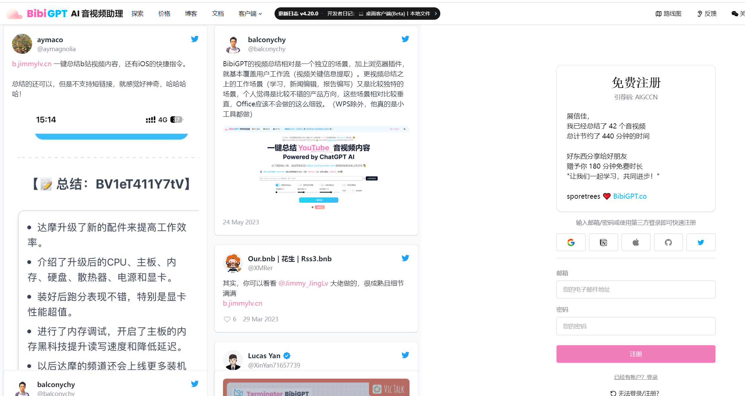745x396 pixels.
Task: Sign in with the Google icon
Action: click(571, 242)
